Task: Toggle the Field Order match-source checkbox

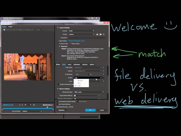Action: tap(103, 67)
